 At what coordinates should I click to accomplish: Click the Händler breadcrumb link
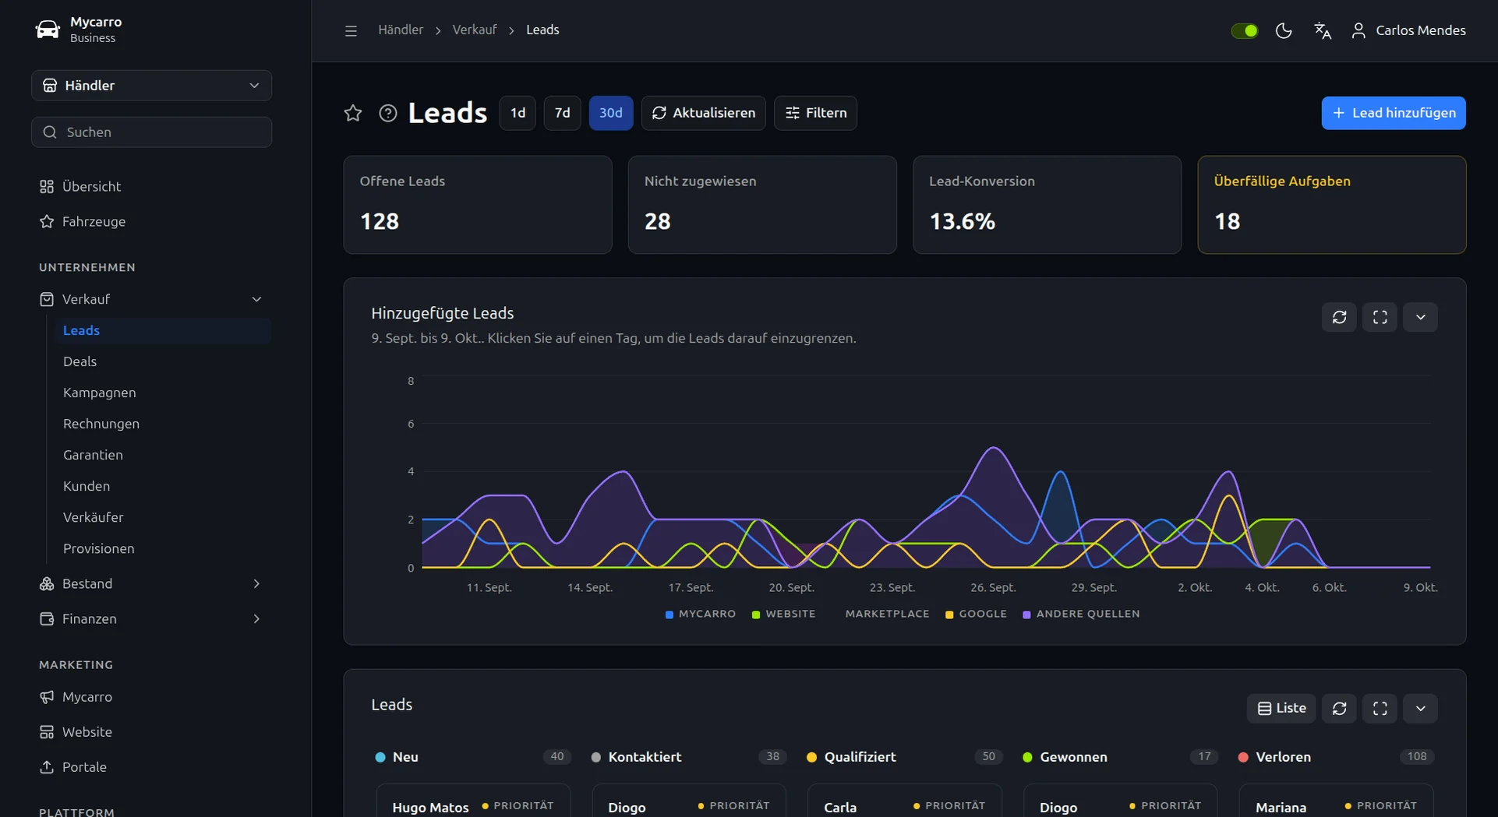(401, 30)
